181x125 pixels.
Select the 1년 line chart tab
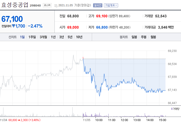coord(53,37)
